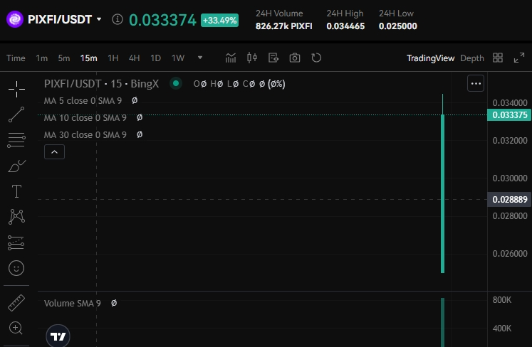
Task: Click the 24H Low value 0.025000
Action: [398, 26]
